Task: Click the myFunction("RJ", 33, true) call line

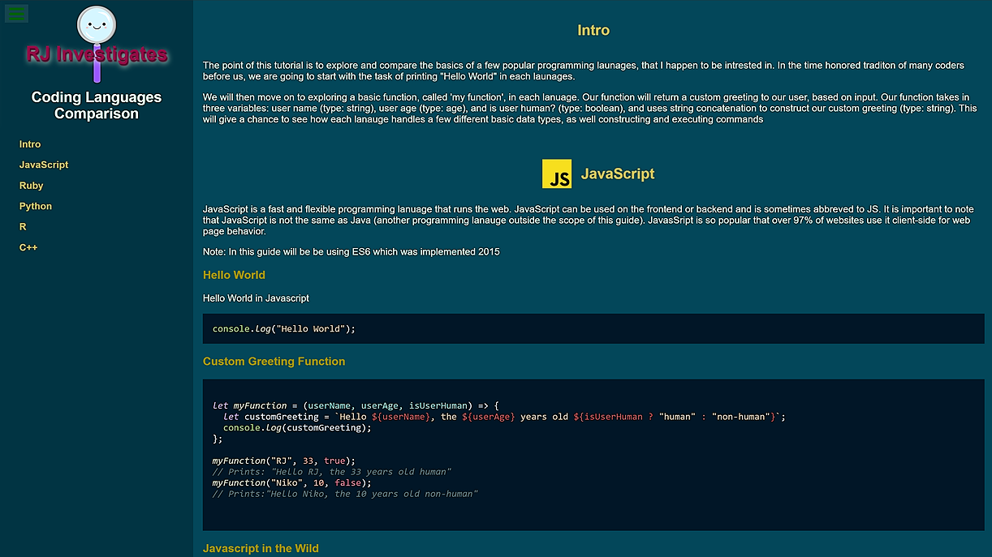Action: 284,461
